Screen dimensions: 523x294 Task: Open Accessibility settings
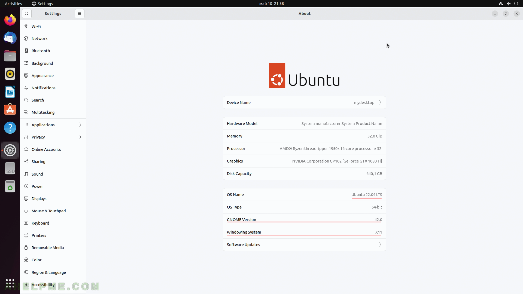click(53, 284)
